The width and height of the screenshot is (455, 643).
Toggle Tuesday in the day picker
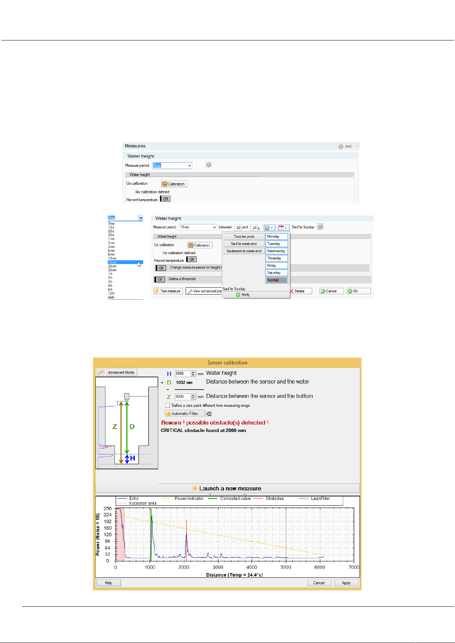[x=277, y=244]
